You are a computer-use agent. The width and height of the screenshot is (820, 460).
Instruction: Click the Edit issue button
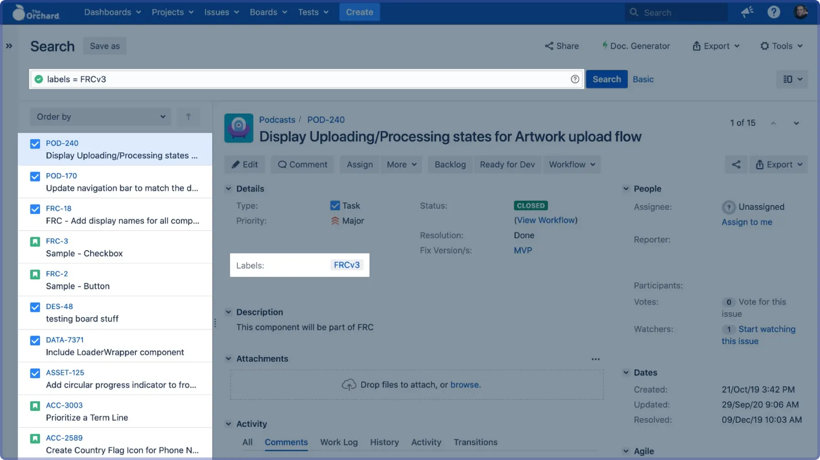245,165
